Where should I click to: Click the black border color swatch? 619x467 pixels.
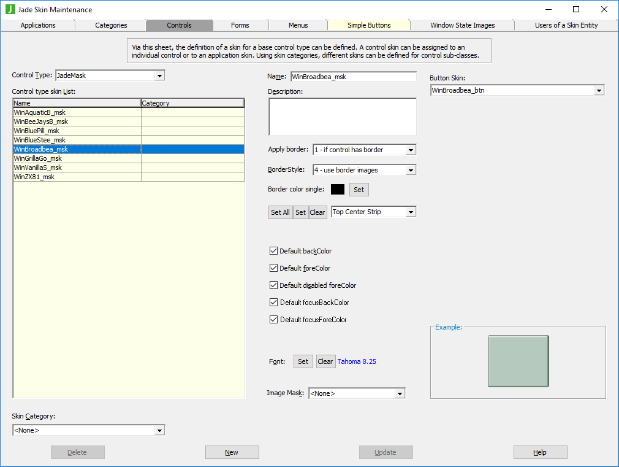pos(338,190)
